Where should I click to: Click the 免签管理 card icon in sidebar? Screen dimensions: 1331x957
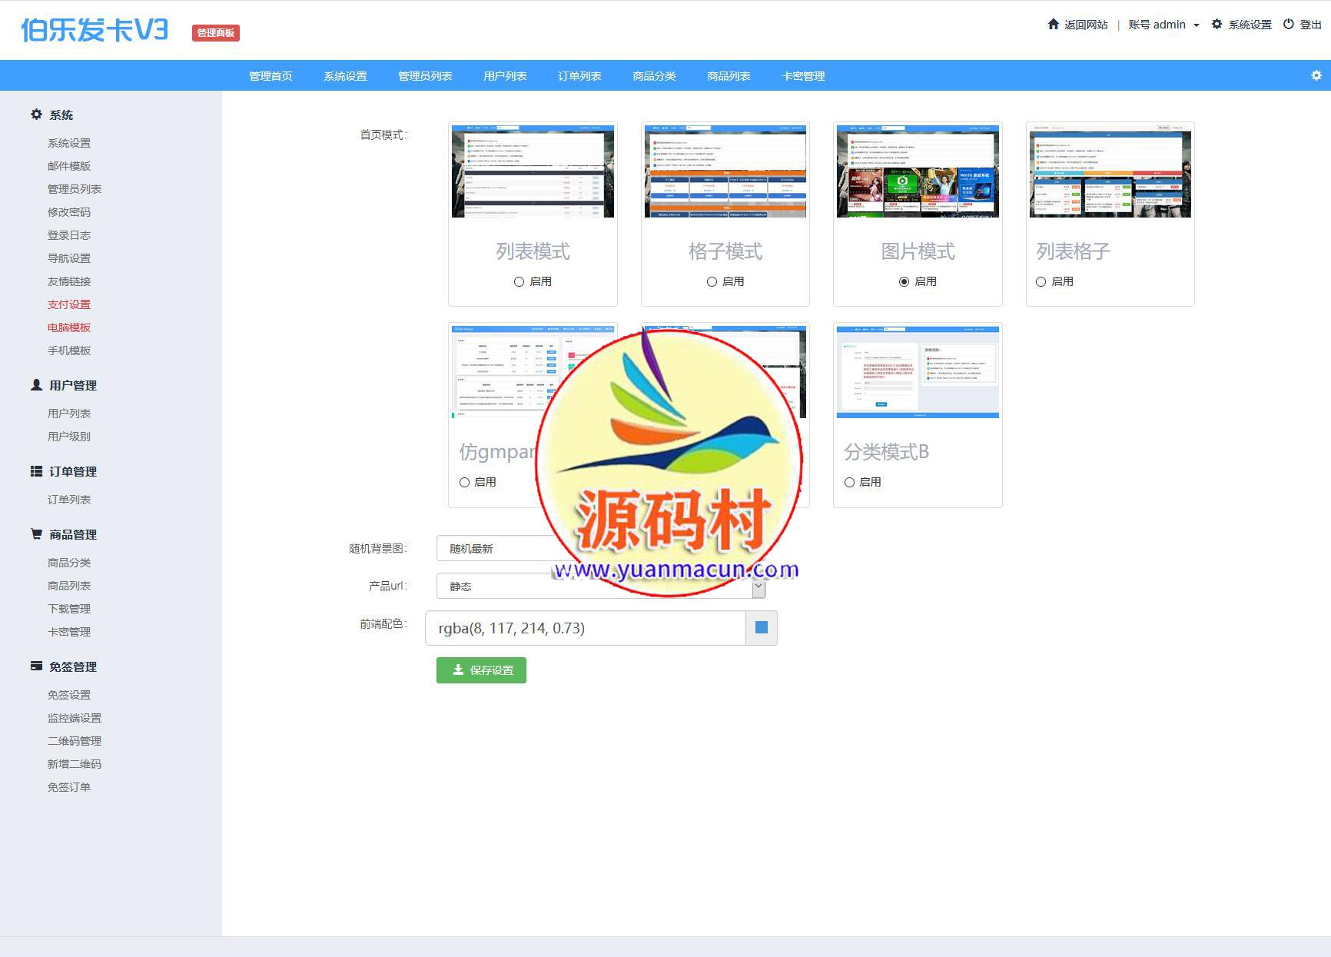pyautogui.click(x=36, y=666)
